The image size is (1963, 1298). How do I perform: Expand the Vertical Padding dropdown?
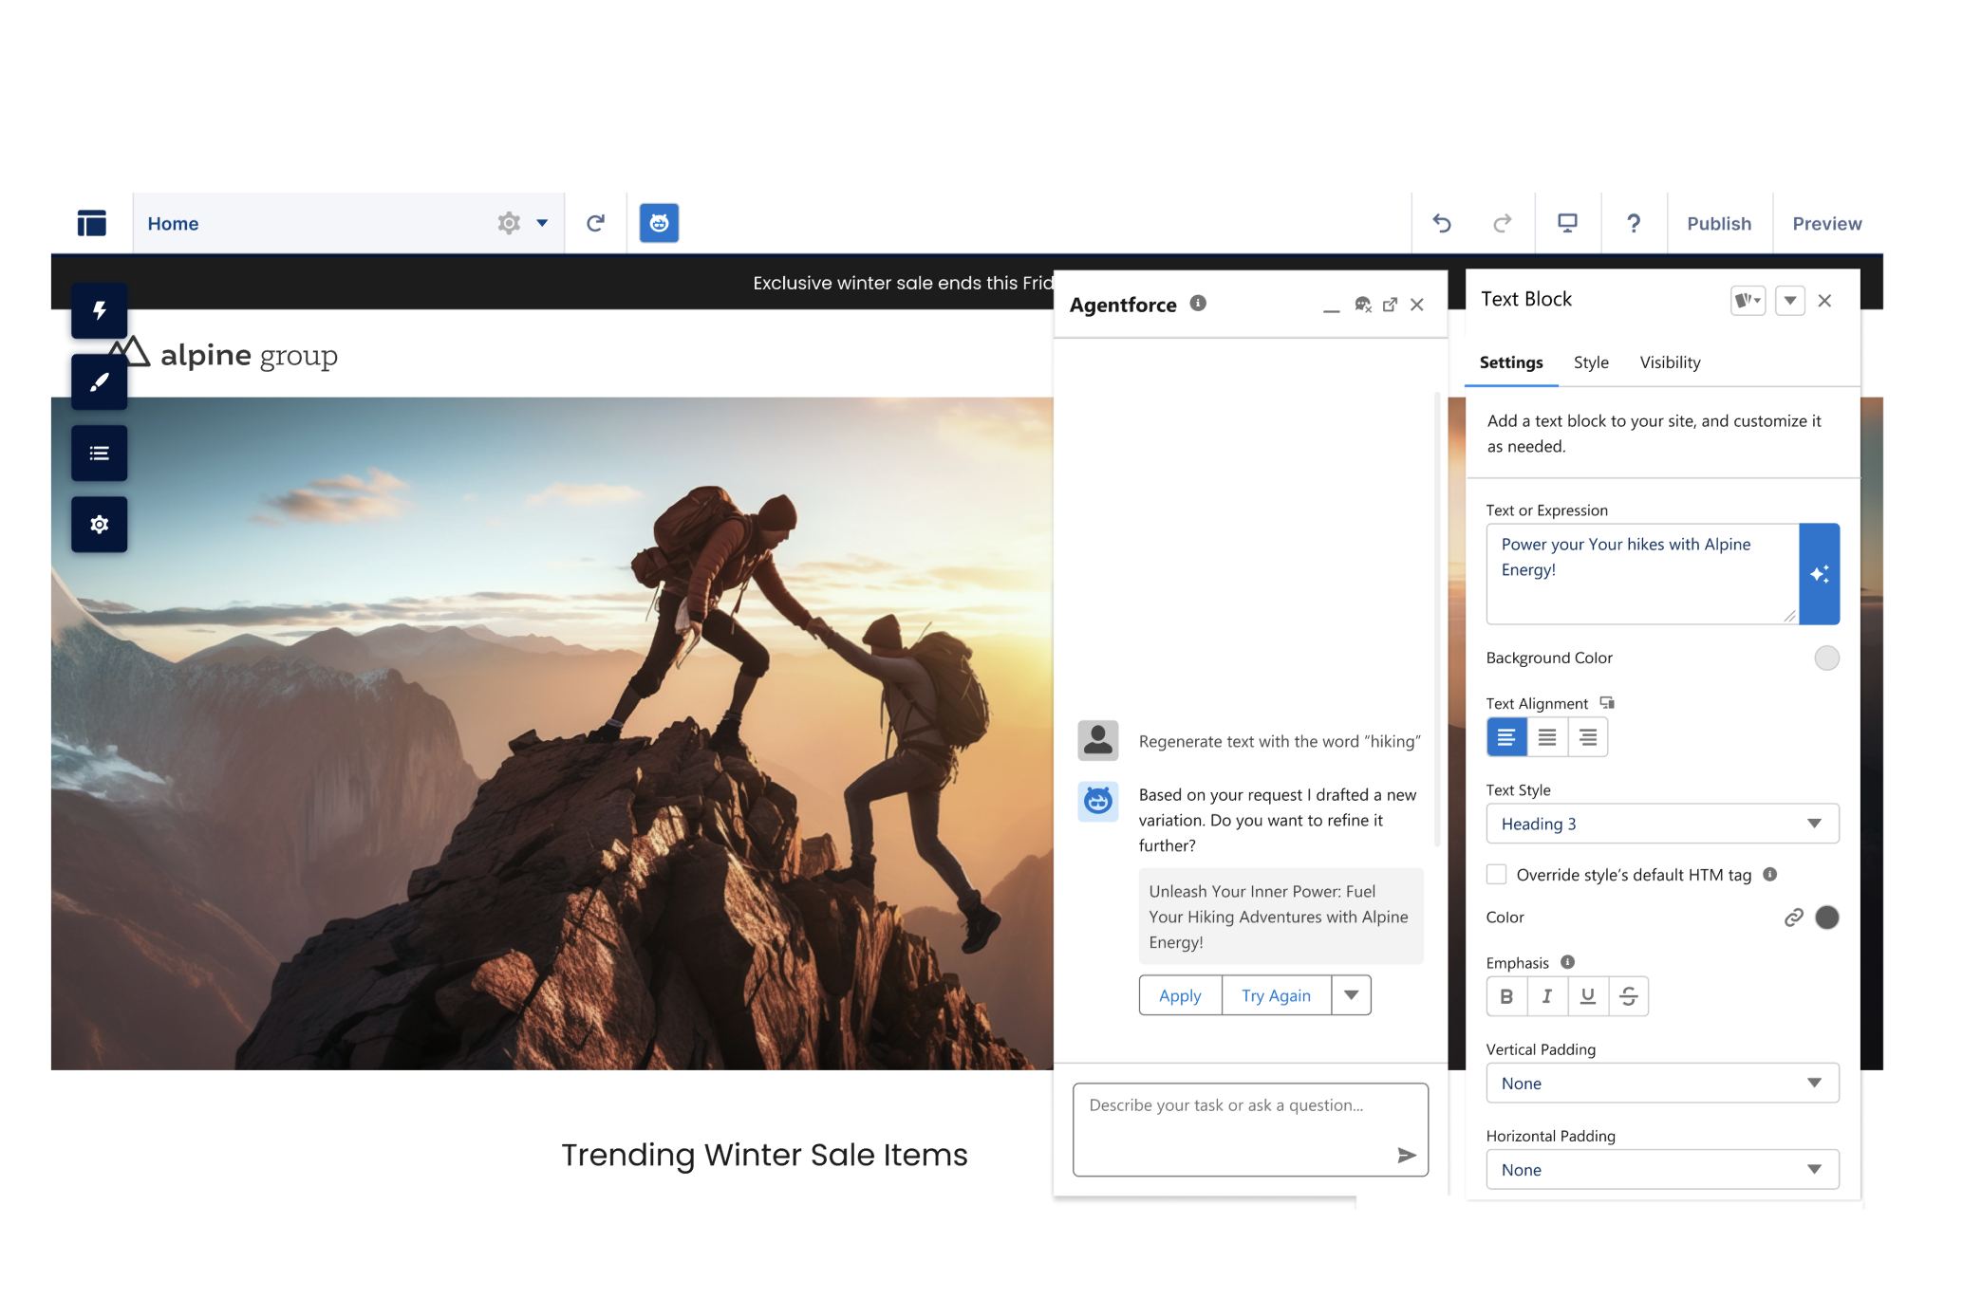click(x=1661, y=1083)
